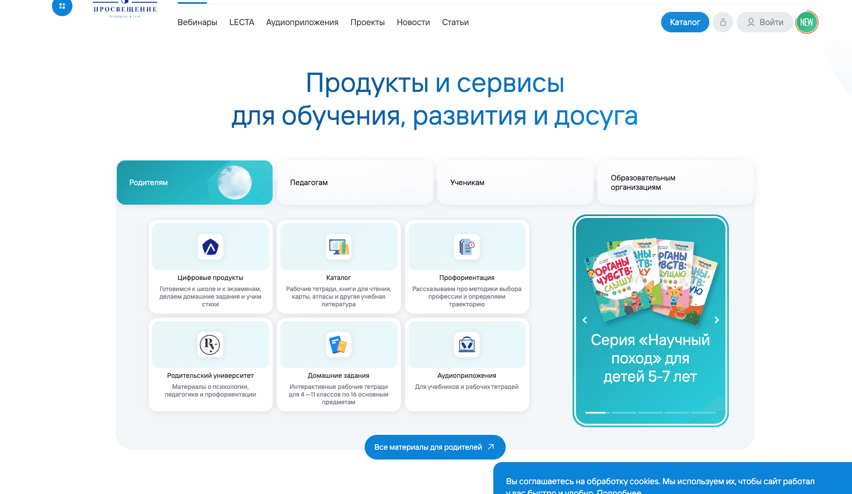
Task: Select the first banner slide indicator
Action: [597, 413]
